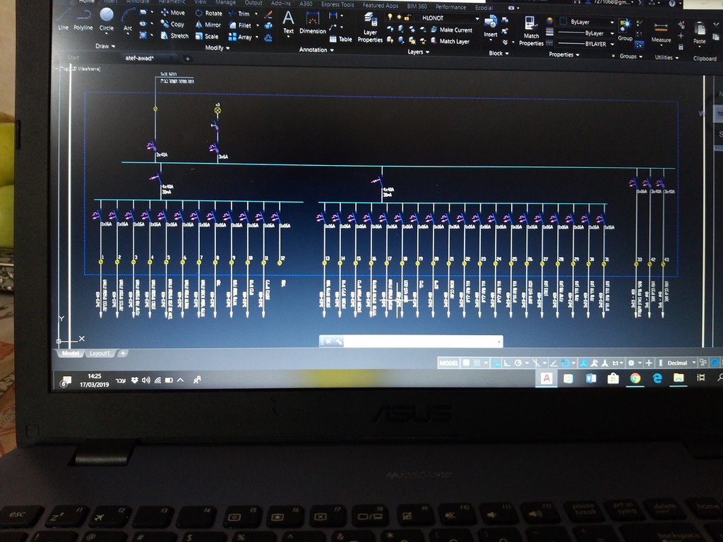Expand the Draw panel
Screen dimensions: 723x542
105,46
